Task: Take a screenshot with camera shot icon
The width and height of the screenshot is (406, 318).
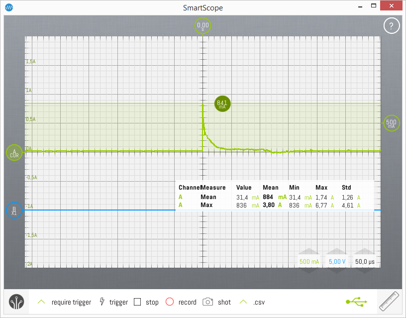Action: [x=208, y=302]
